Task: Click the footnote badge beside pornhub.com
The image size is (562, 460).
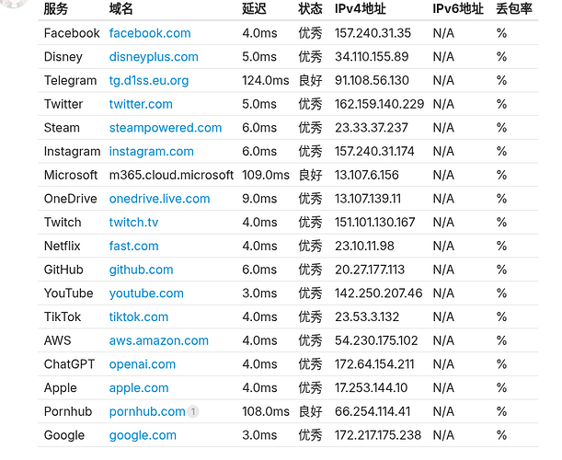Action: point(193,411)
